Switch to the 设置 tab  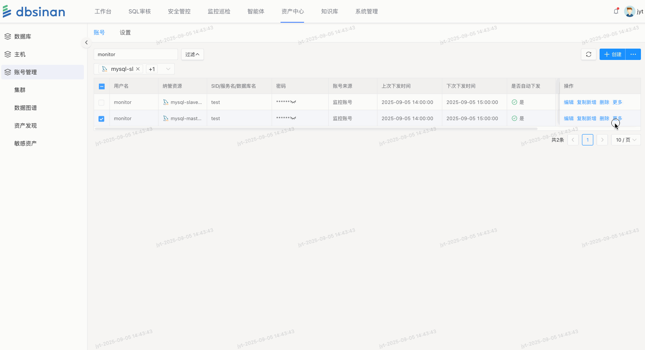pyautogui.click(x=125, y=32)
